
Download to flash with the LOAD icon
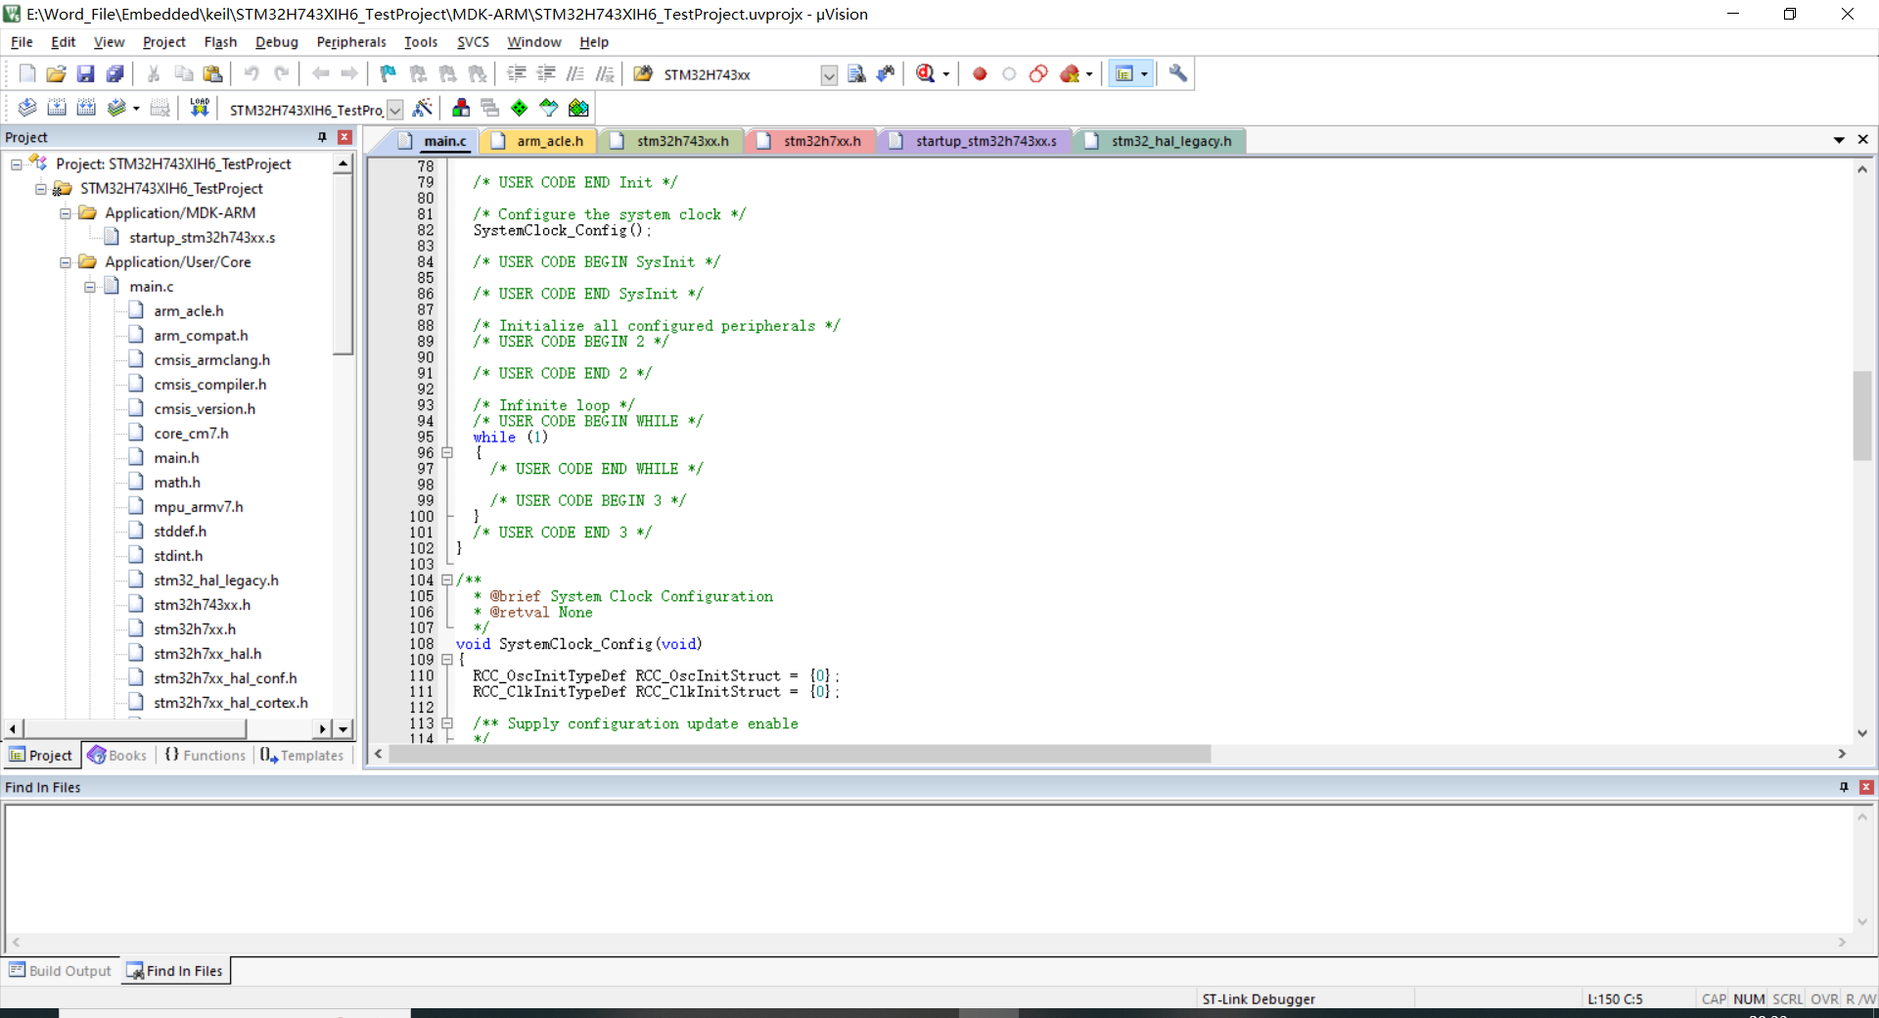coord(200,108)
